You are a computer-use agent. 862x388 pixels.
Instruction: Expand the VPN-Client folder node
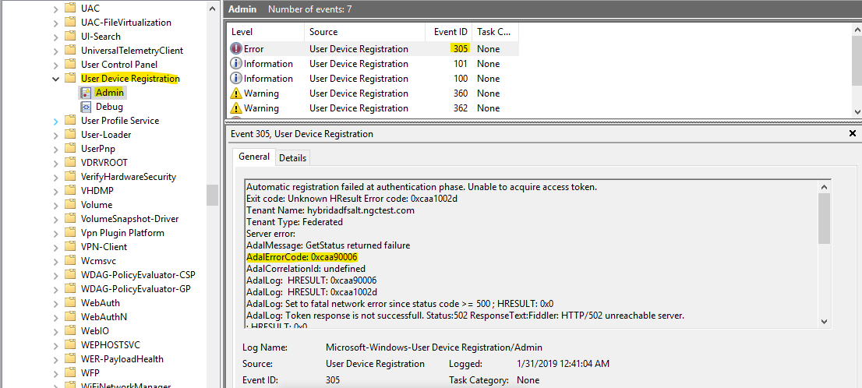pos(56,247)
